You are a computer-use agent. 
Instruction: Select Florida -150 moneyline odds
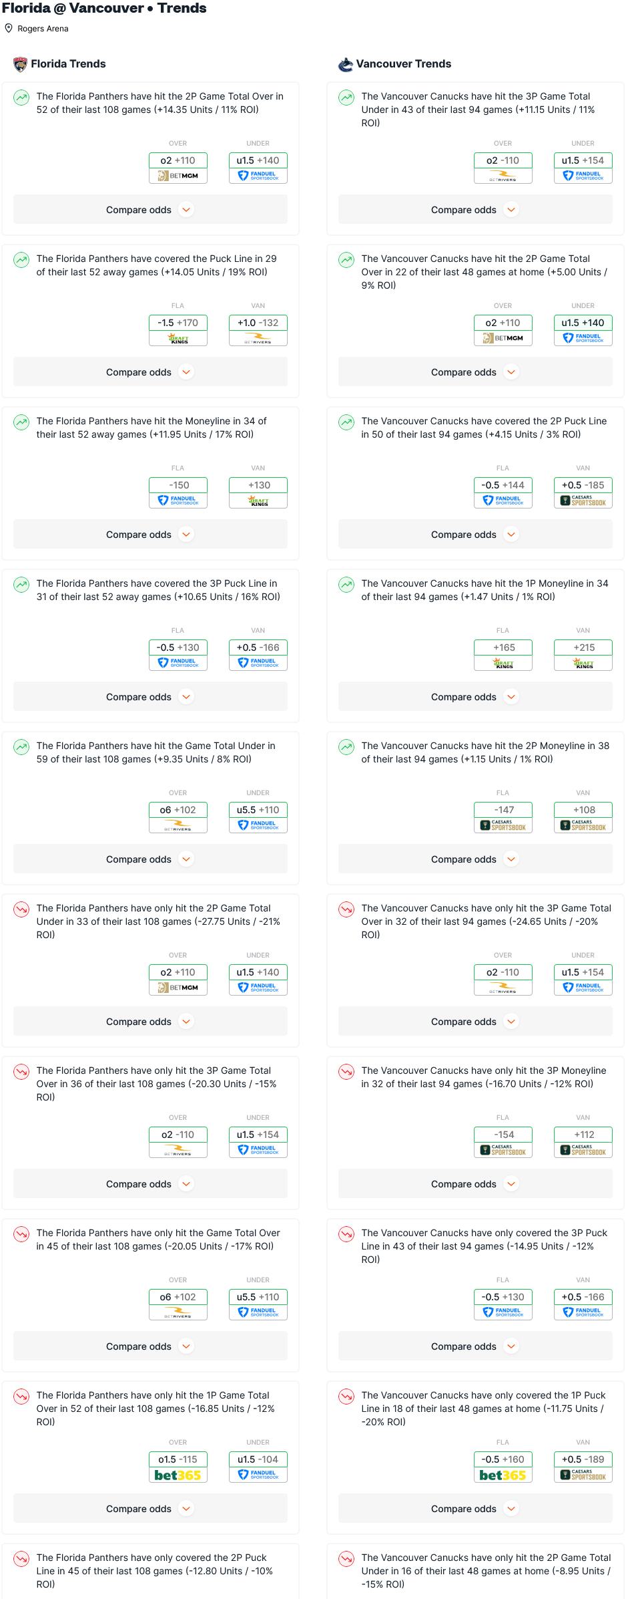point(178,485)
